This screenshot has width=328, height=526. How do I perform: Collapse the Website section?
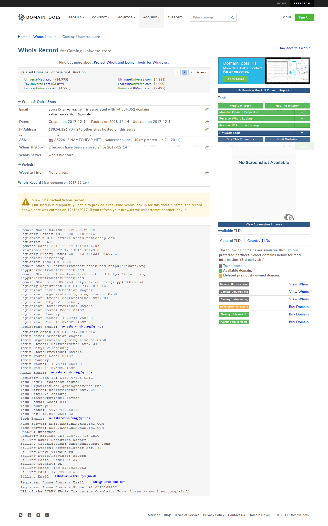tap(19, 165)
